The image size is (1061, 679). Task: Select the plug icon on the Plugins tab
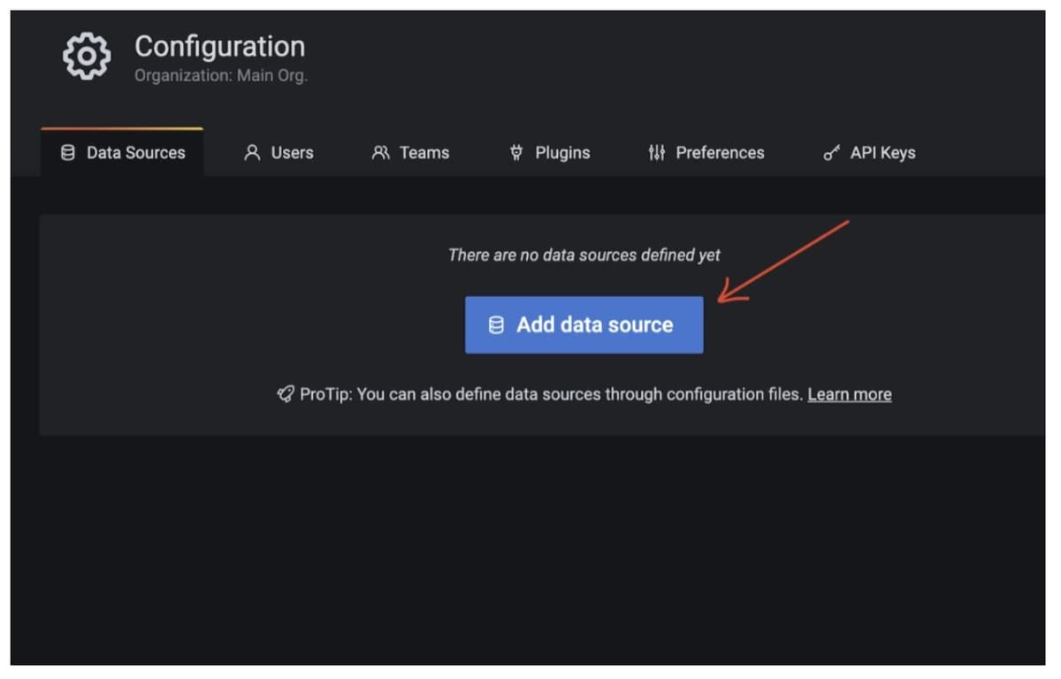[x=517, y=152]
